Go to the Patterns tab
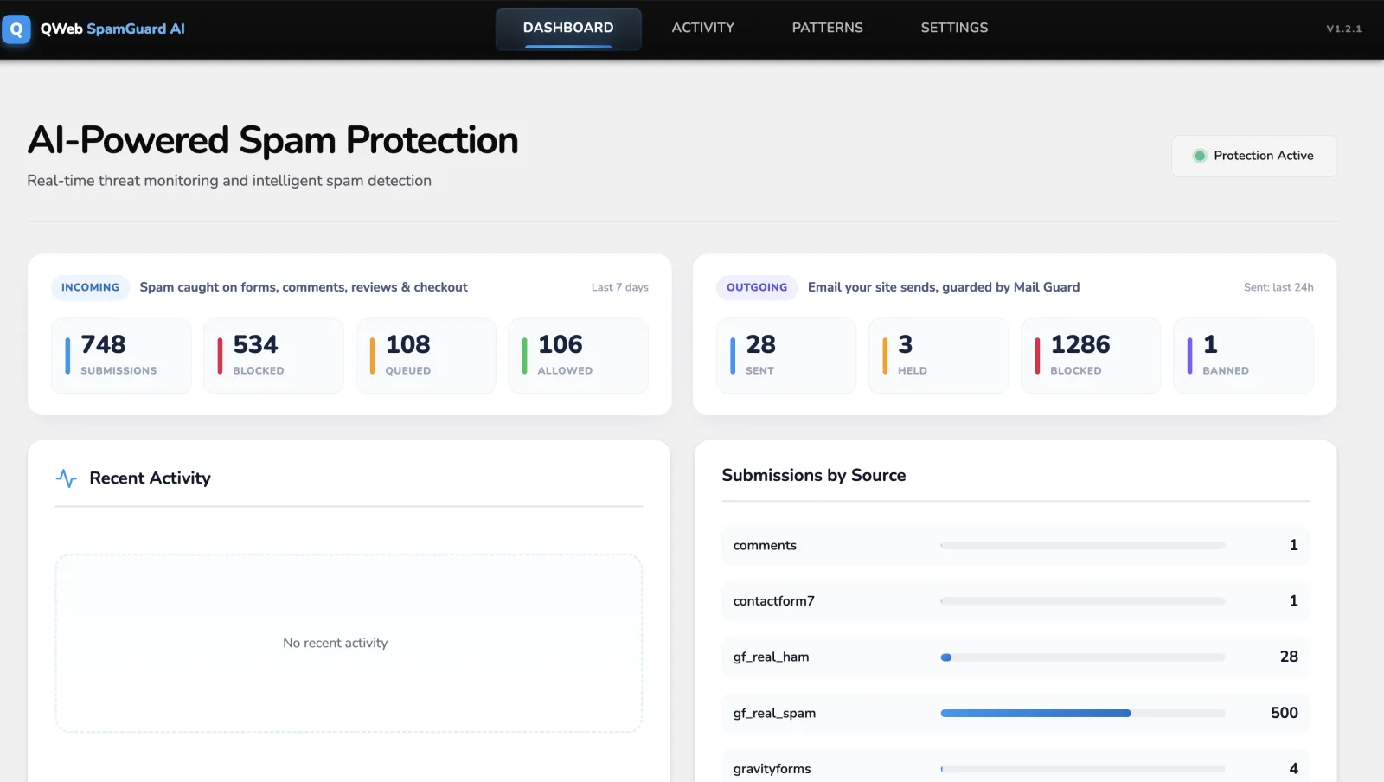 pos(828,28)
